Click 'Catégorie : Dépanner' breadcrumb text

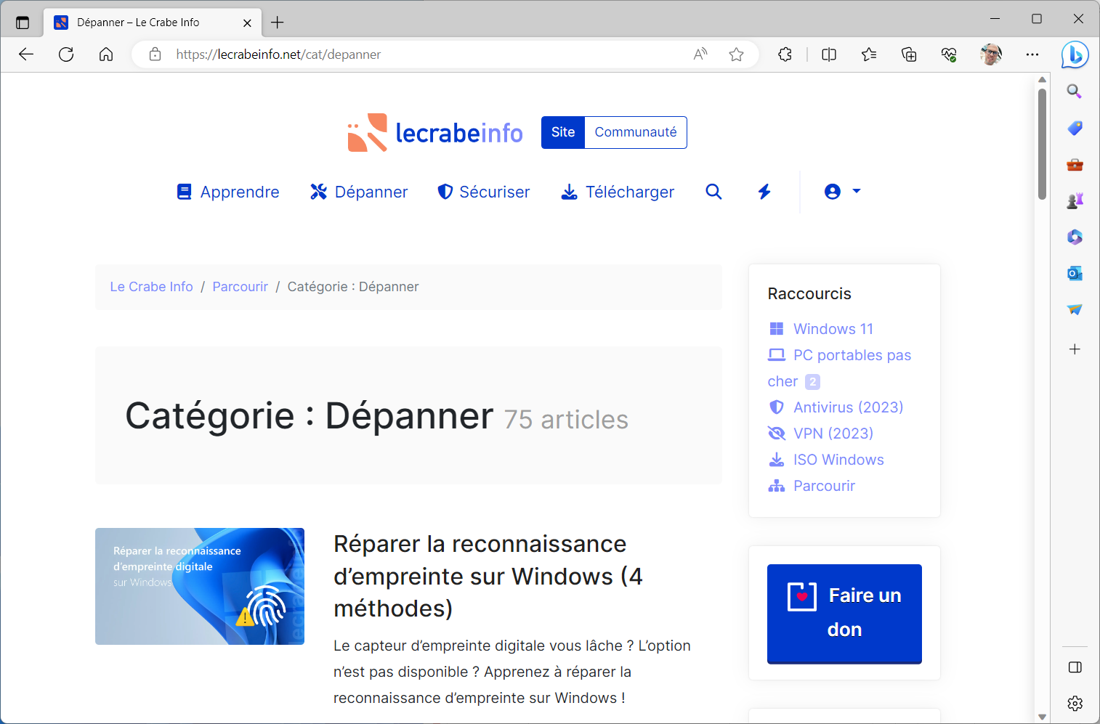pyautogui.click(x=353, y=287)
